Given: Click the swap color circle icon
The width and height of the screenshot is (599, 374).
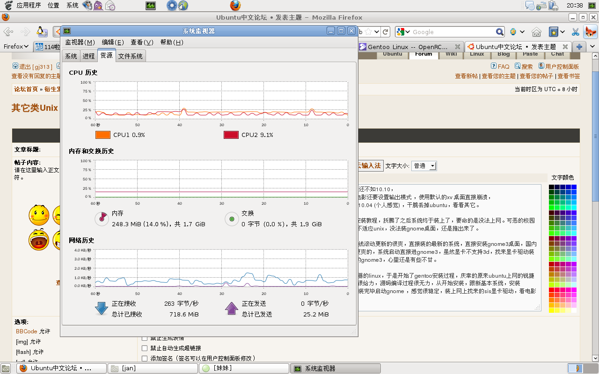Looking at the screenshot, I should pos(232,218).
